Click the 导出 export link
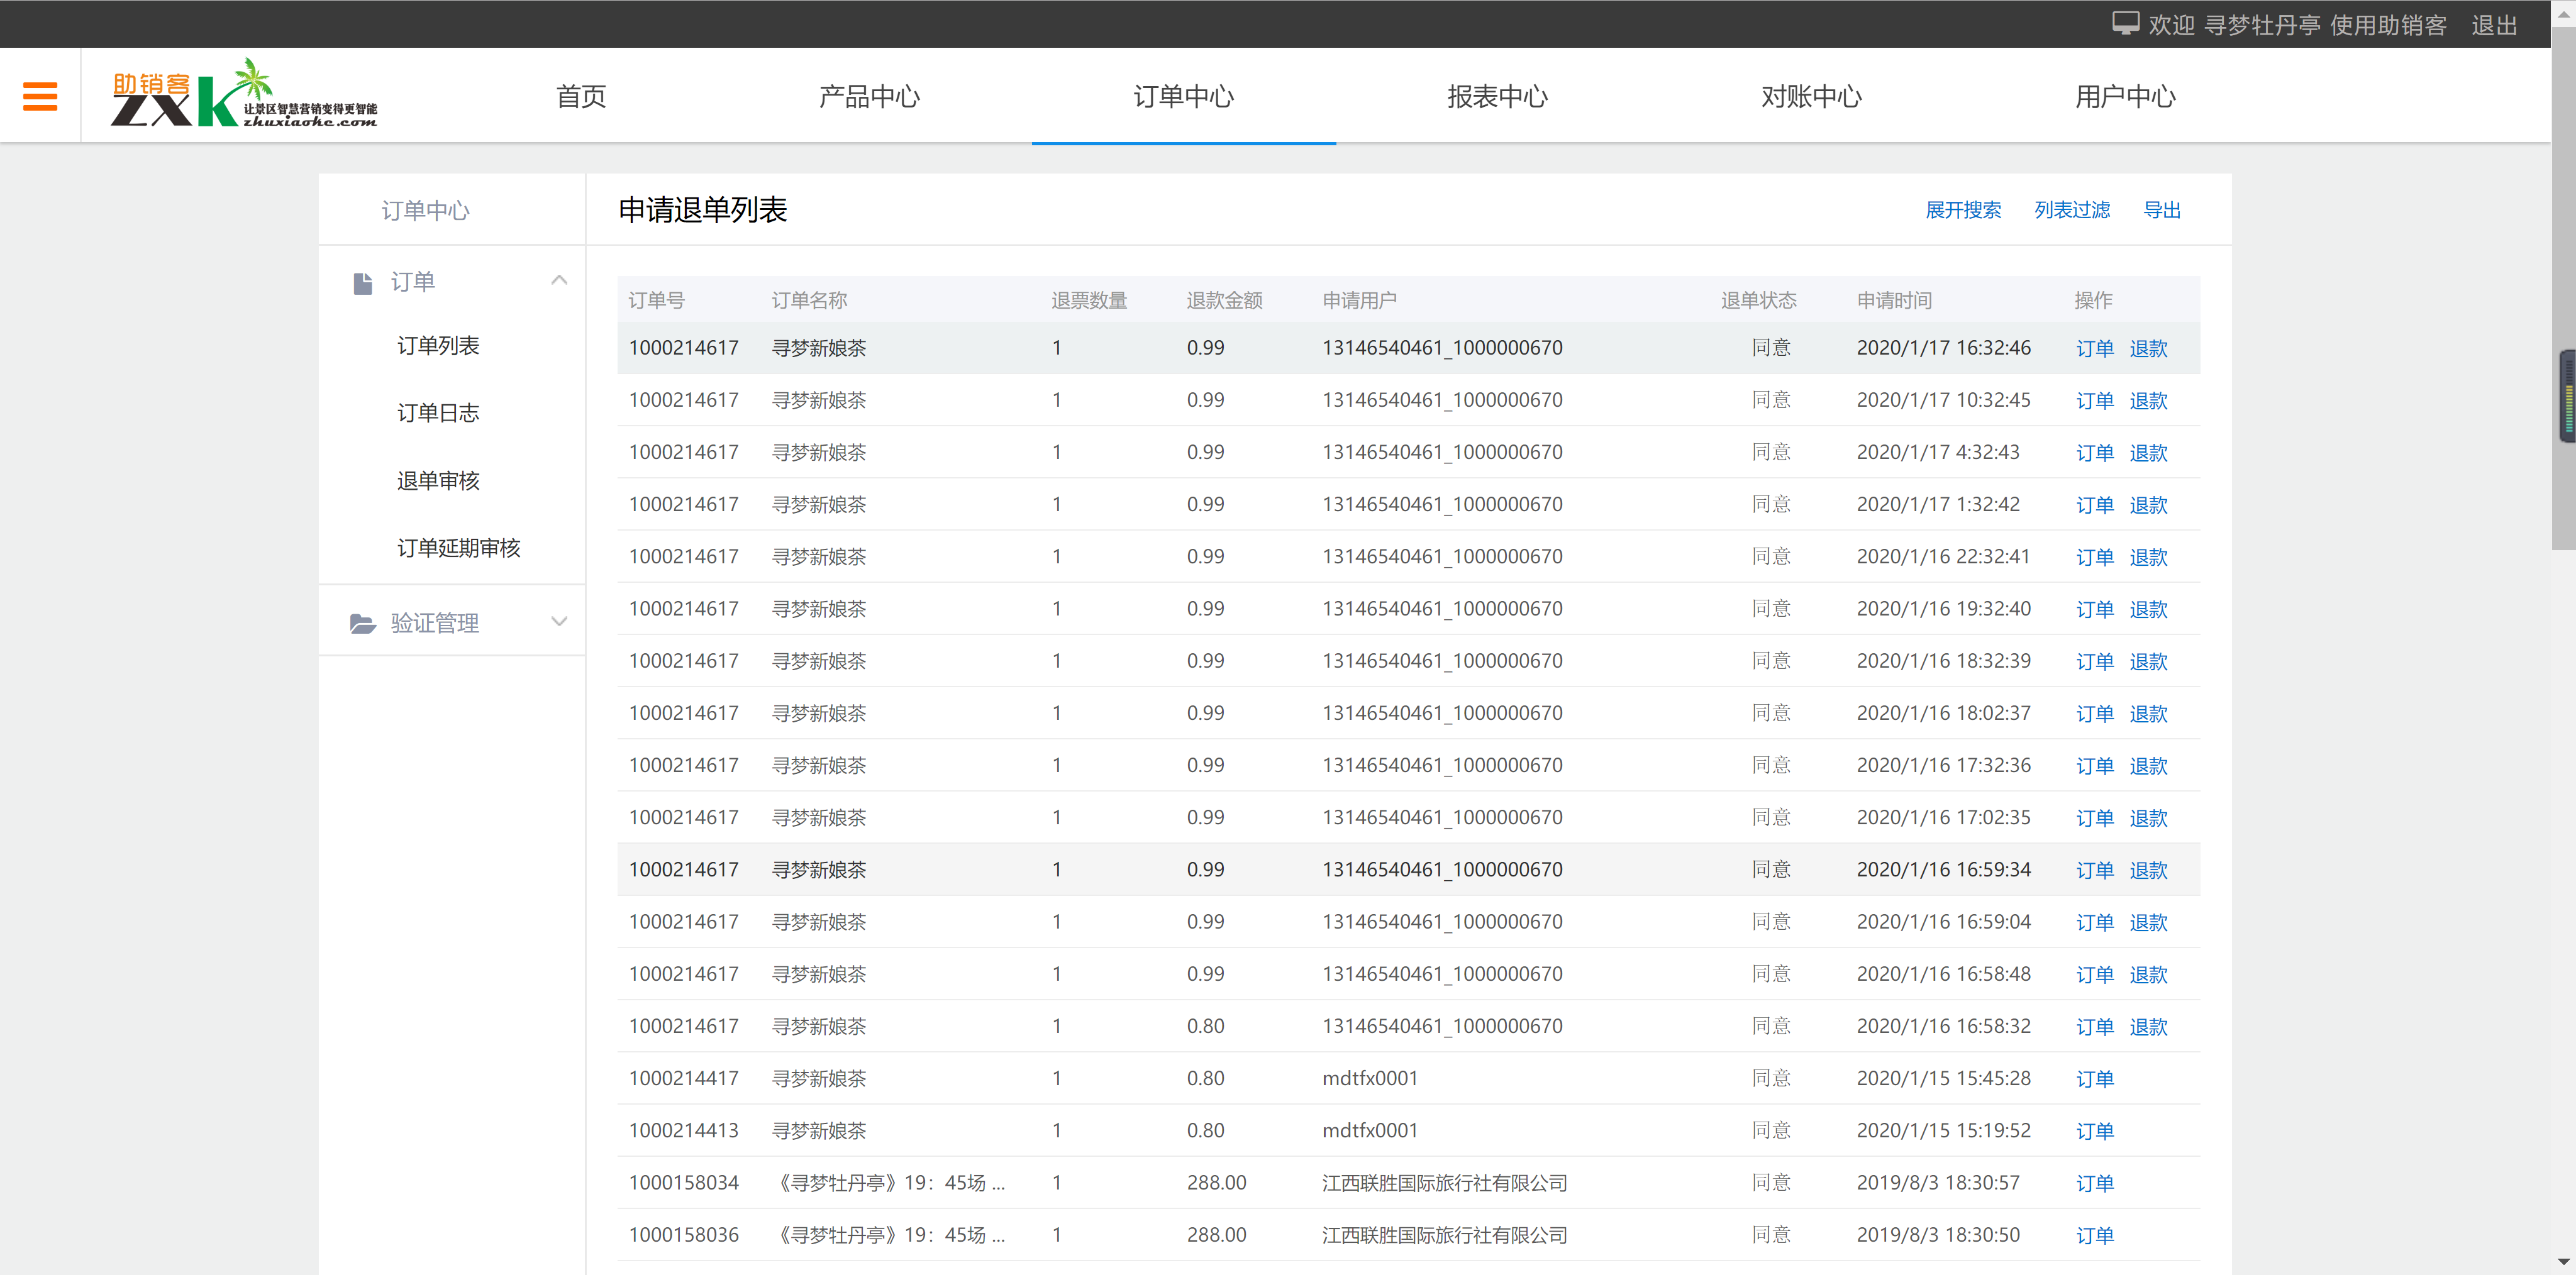The width and height of the screenshot is (2576, 1275). click(x=2161, y=210)
